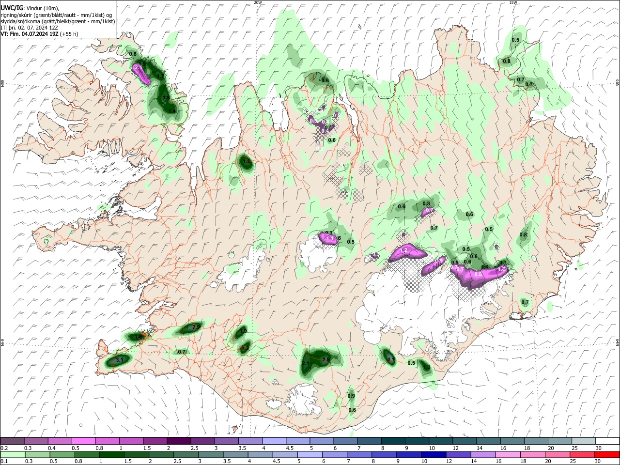
Task: Click light grey snow swatch between 25 and 30
Action: coord(583,441)
